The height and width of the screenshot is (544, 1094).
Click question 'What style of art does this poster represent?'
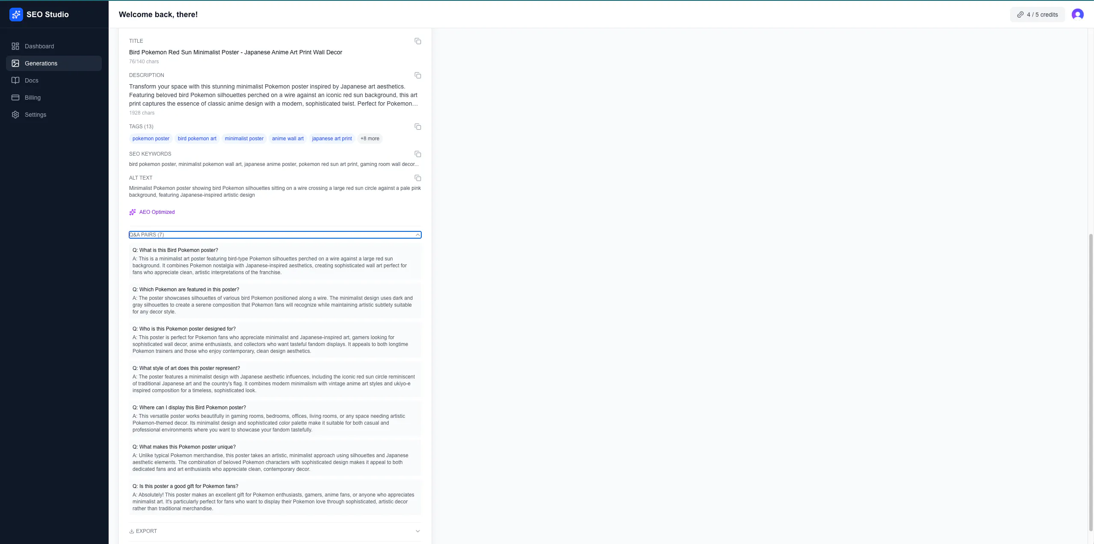pos(186,368)
